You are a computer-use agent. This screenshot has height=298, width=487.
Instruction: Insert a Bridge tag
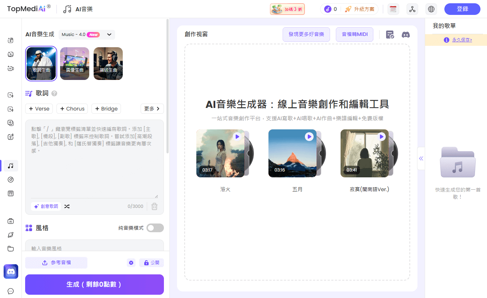click(x=106, y=109)
